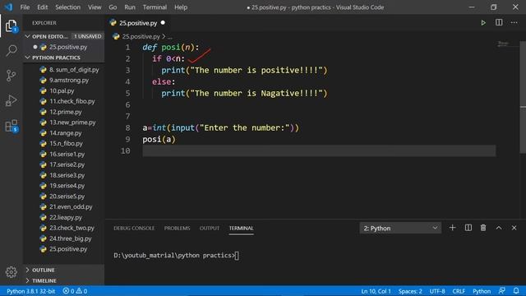Open the Source Control view
Viewport: 526px width, 296px height.
tap(11, 76)
